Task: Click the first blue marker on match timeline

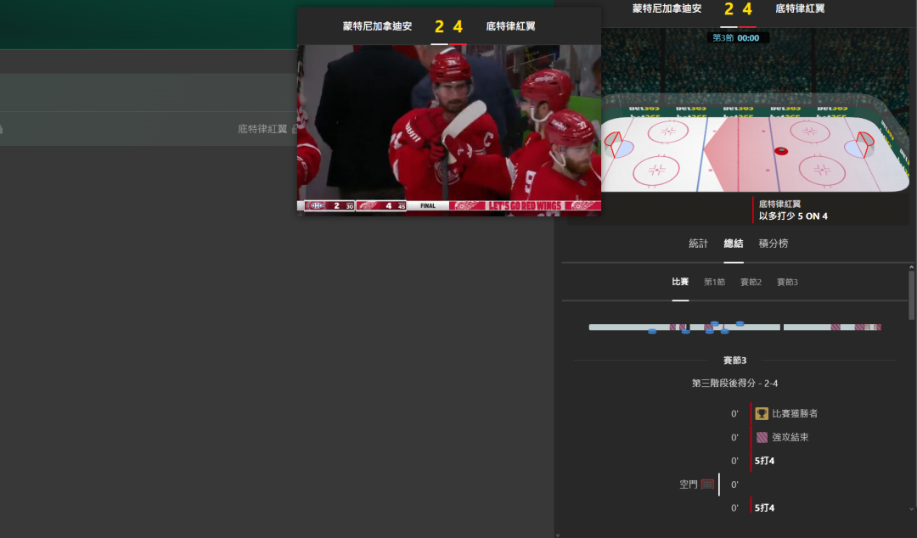Action: (652, 330)
